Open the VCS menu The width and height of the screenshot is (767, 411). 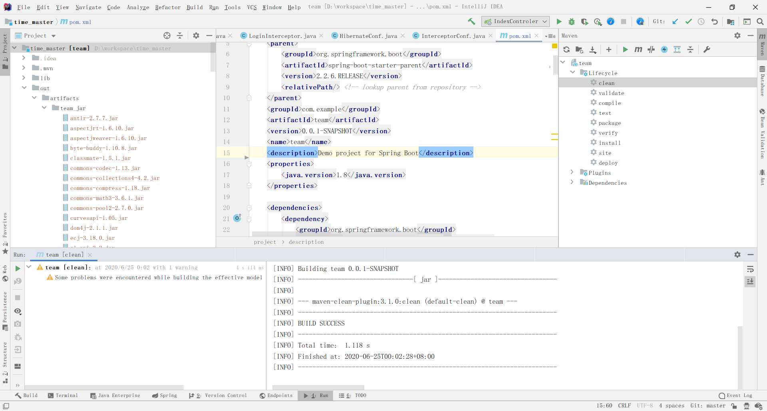252,7
